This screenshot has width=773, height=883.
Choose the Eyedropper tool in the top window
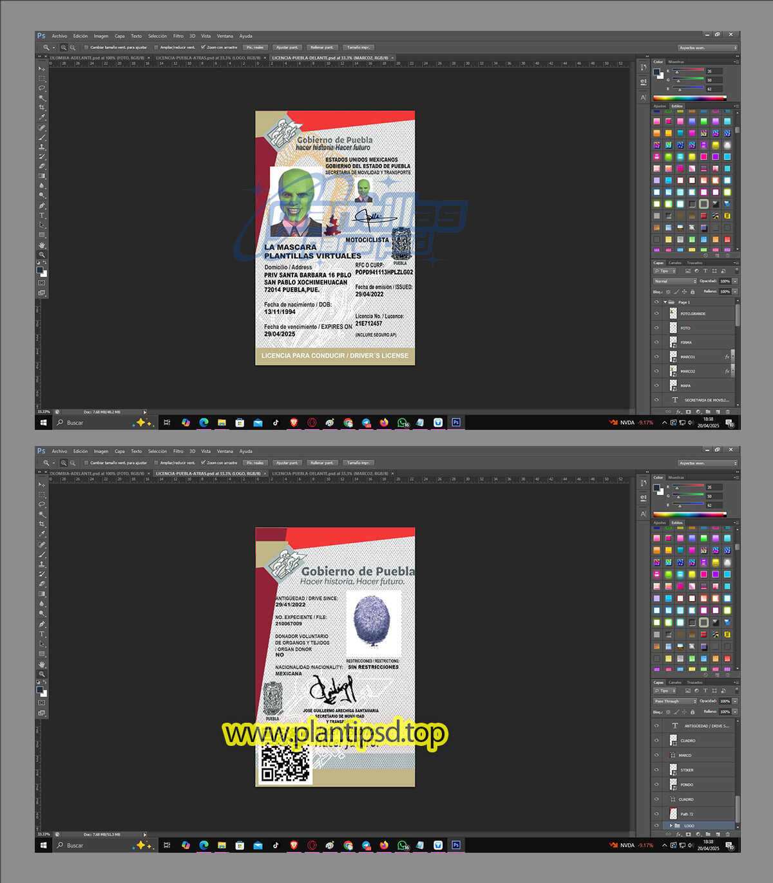pos(42,117)
